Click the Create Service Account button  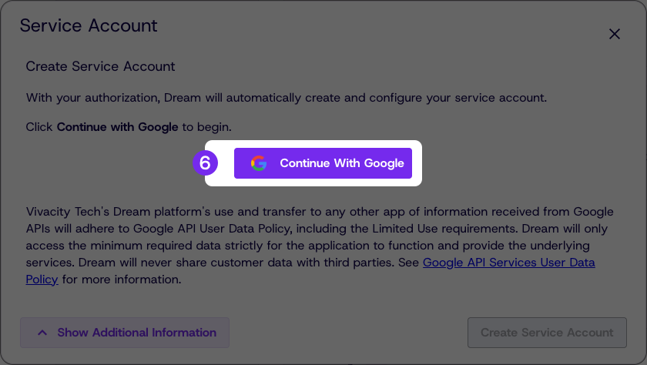(547, 333)
